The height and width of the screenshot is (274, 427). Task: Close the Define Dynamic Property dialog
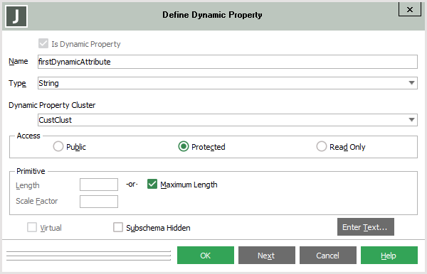410,9
